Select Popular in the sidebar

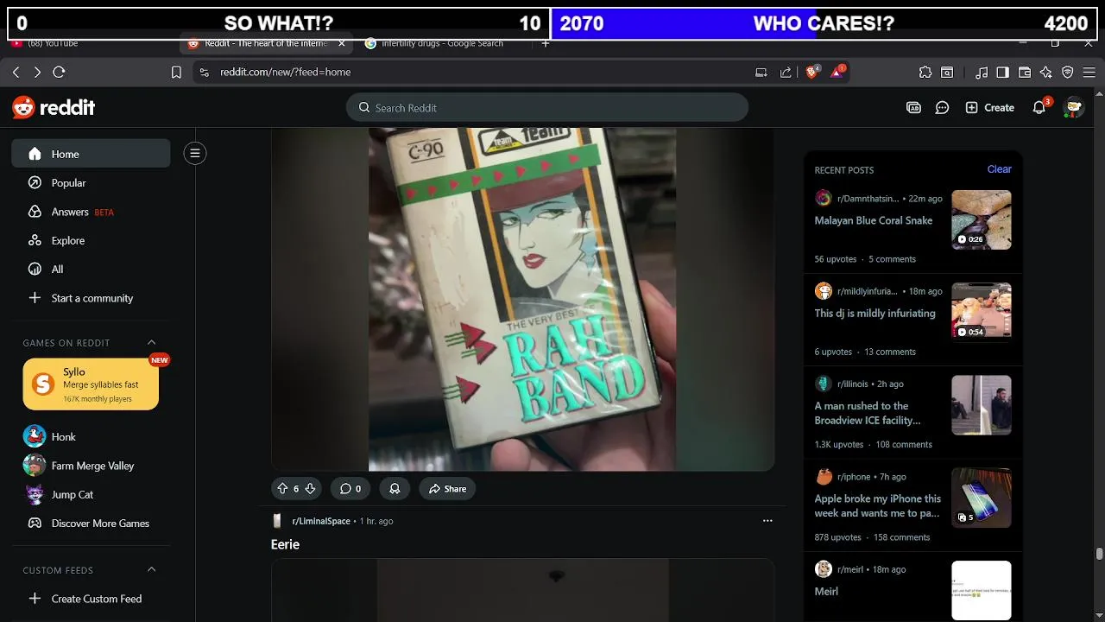pyautogui.click(x=91, y=183)
